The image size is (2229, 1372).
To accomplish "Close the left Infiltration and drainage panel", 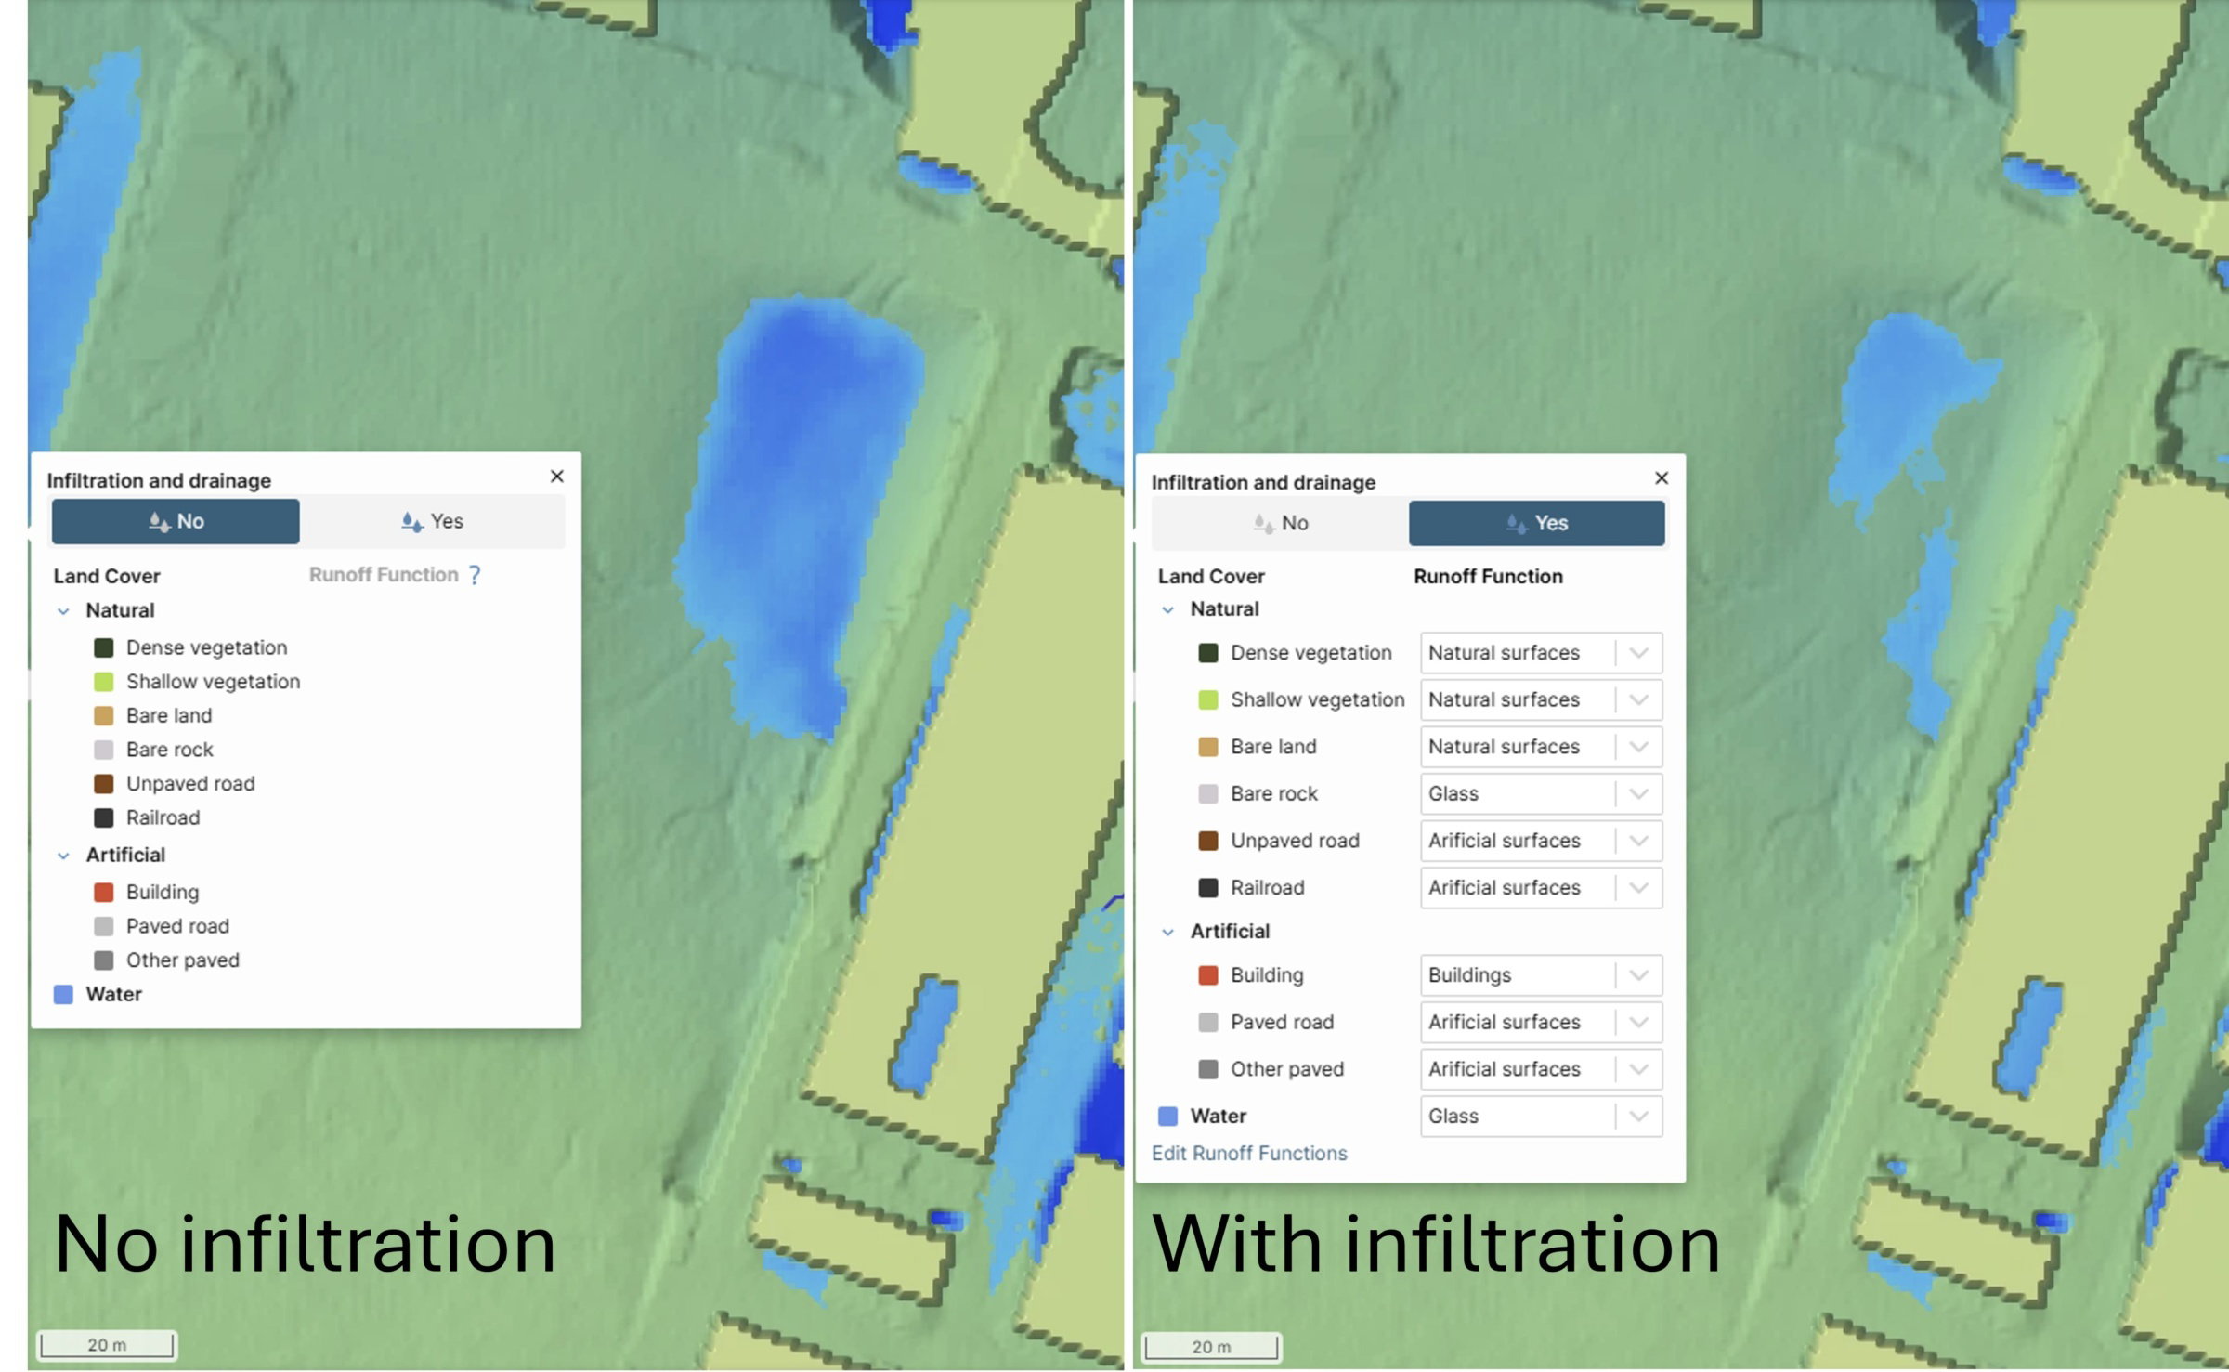I will coord(557,477).
